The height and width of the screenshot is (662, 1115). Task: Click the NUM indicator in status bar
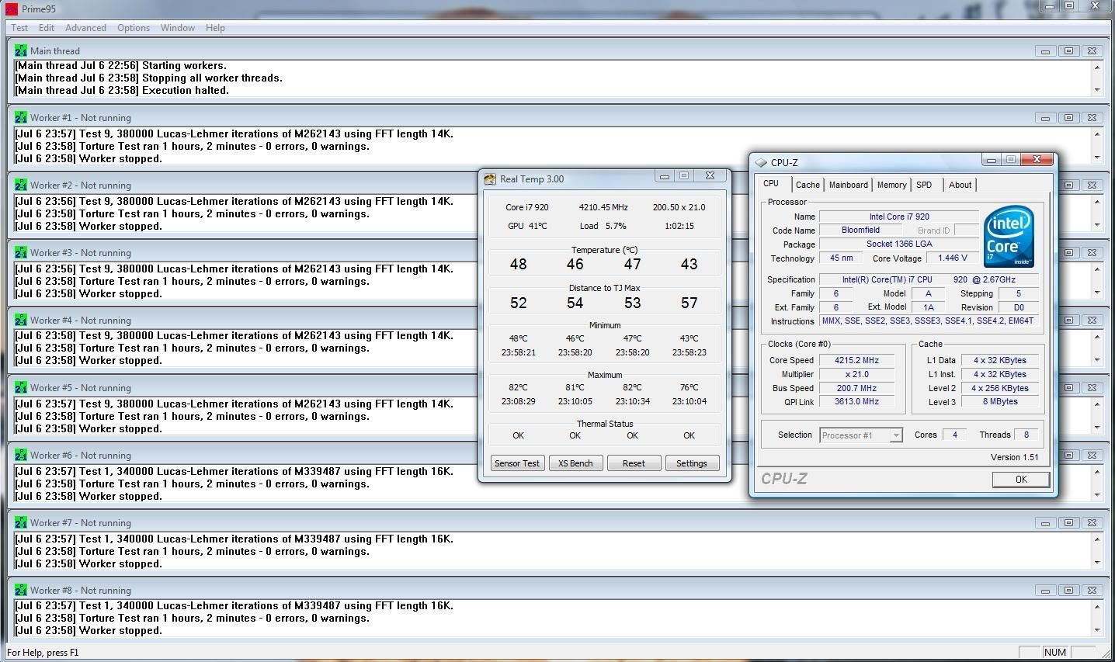pyautogui.click(x=1055, y=652)
